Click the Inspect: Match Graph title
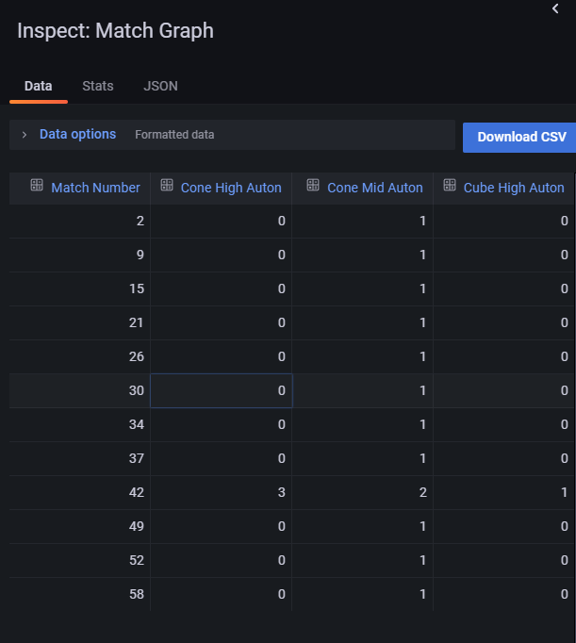 115,31
